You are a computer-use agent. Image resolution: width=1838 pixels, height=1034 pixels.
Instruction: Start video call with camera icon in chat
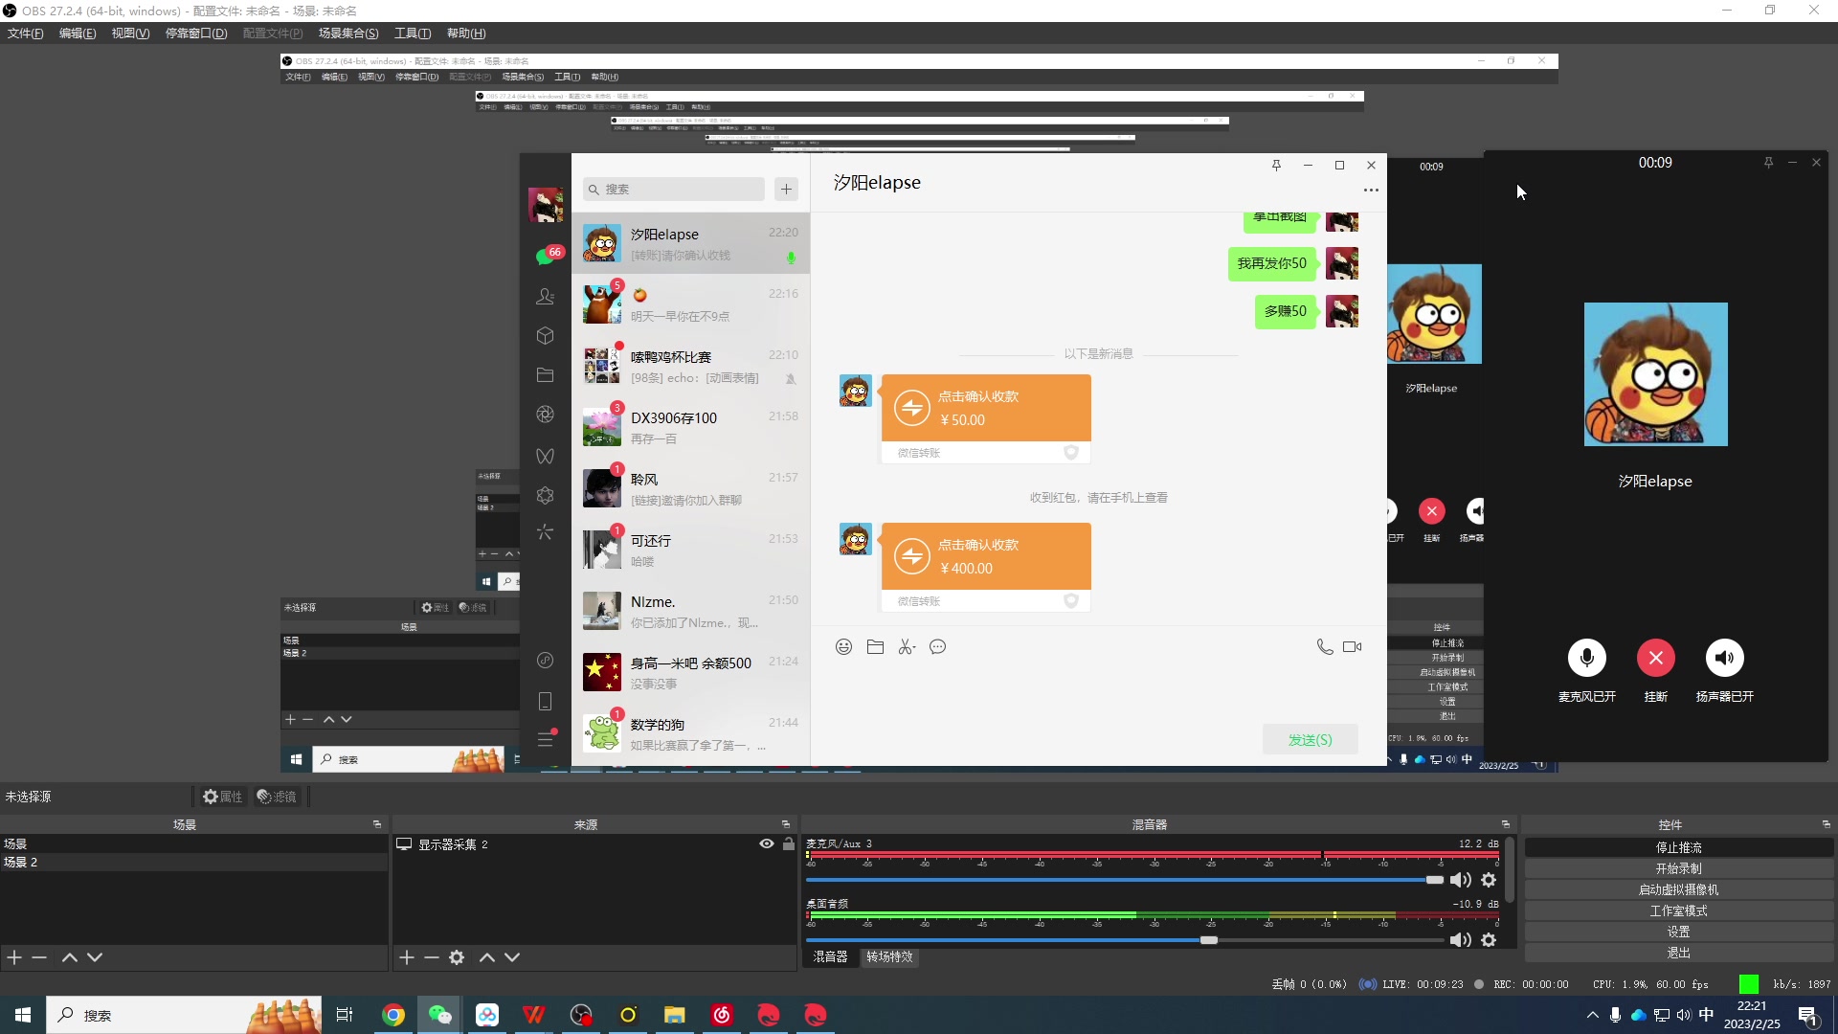pyautogui.click(x=1352, y=647)
